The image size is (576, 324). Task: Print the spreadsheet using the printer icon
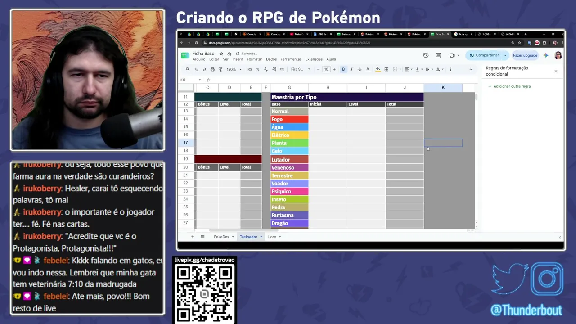tap(212, 69)
